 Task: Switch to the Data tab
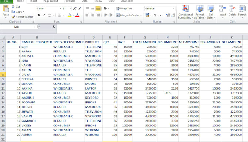(x=85, y=1)
